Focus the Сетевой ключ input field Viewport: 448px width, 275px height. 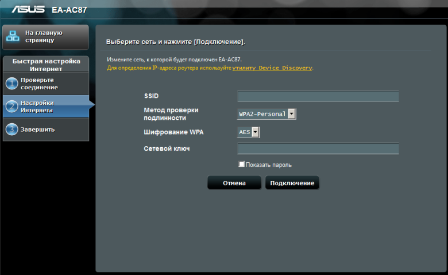tap(318, 149)
